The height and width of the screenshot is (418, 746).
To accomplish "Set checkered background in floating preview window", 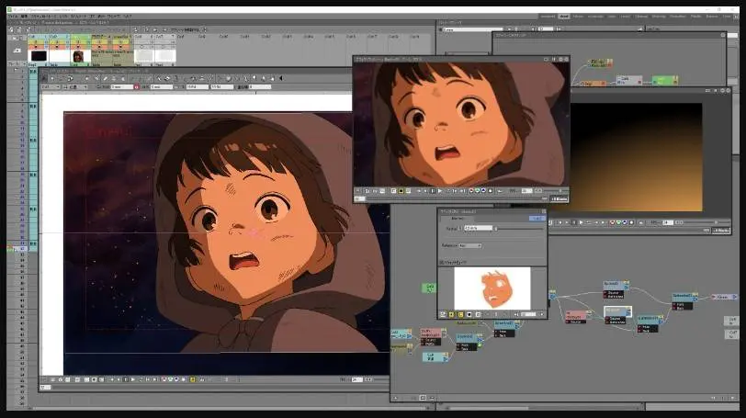I will [408, 191].
